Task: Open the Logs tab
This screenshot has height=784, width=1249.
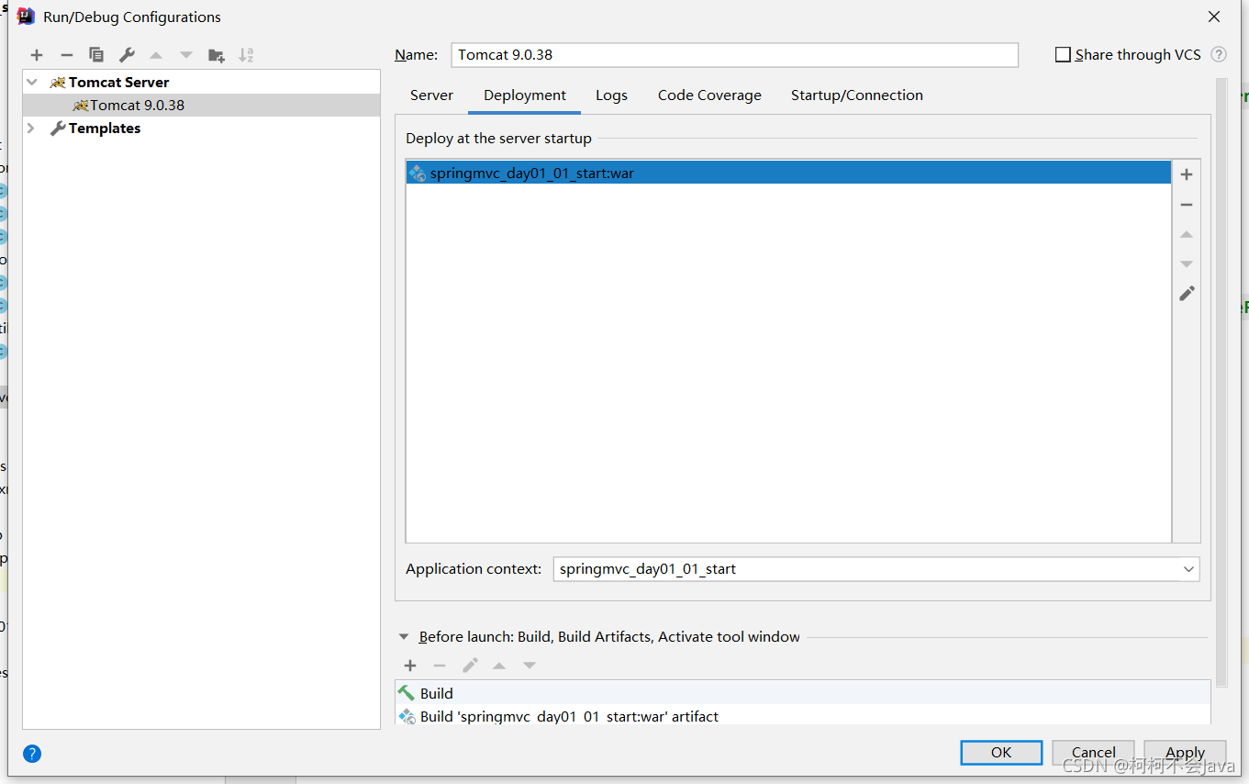Action: (611, 95)
